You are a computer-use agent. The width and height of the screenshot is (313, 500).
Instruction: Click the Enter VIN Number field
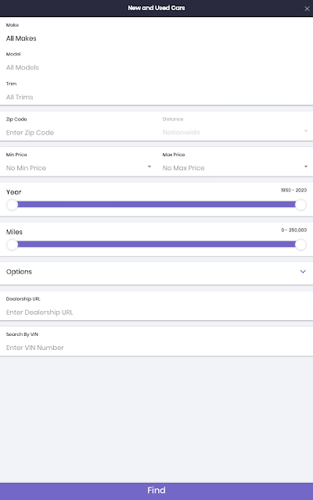click(156, 348)
